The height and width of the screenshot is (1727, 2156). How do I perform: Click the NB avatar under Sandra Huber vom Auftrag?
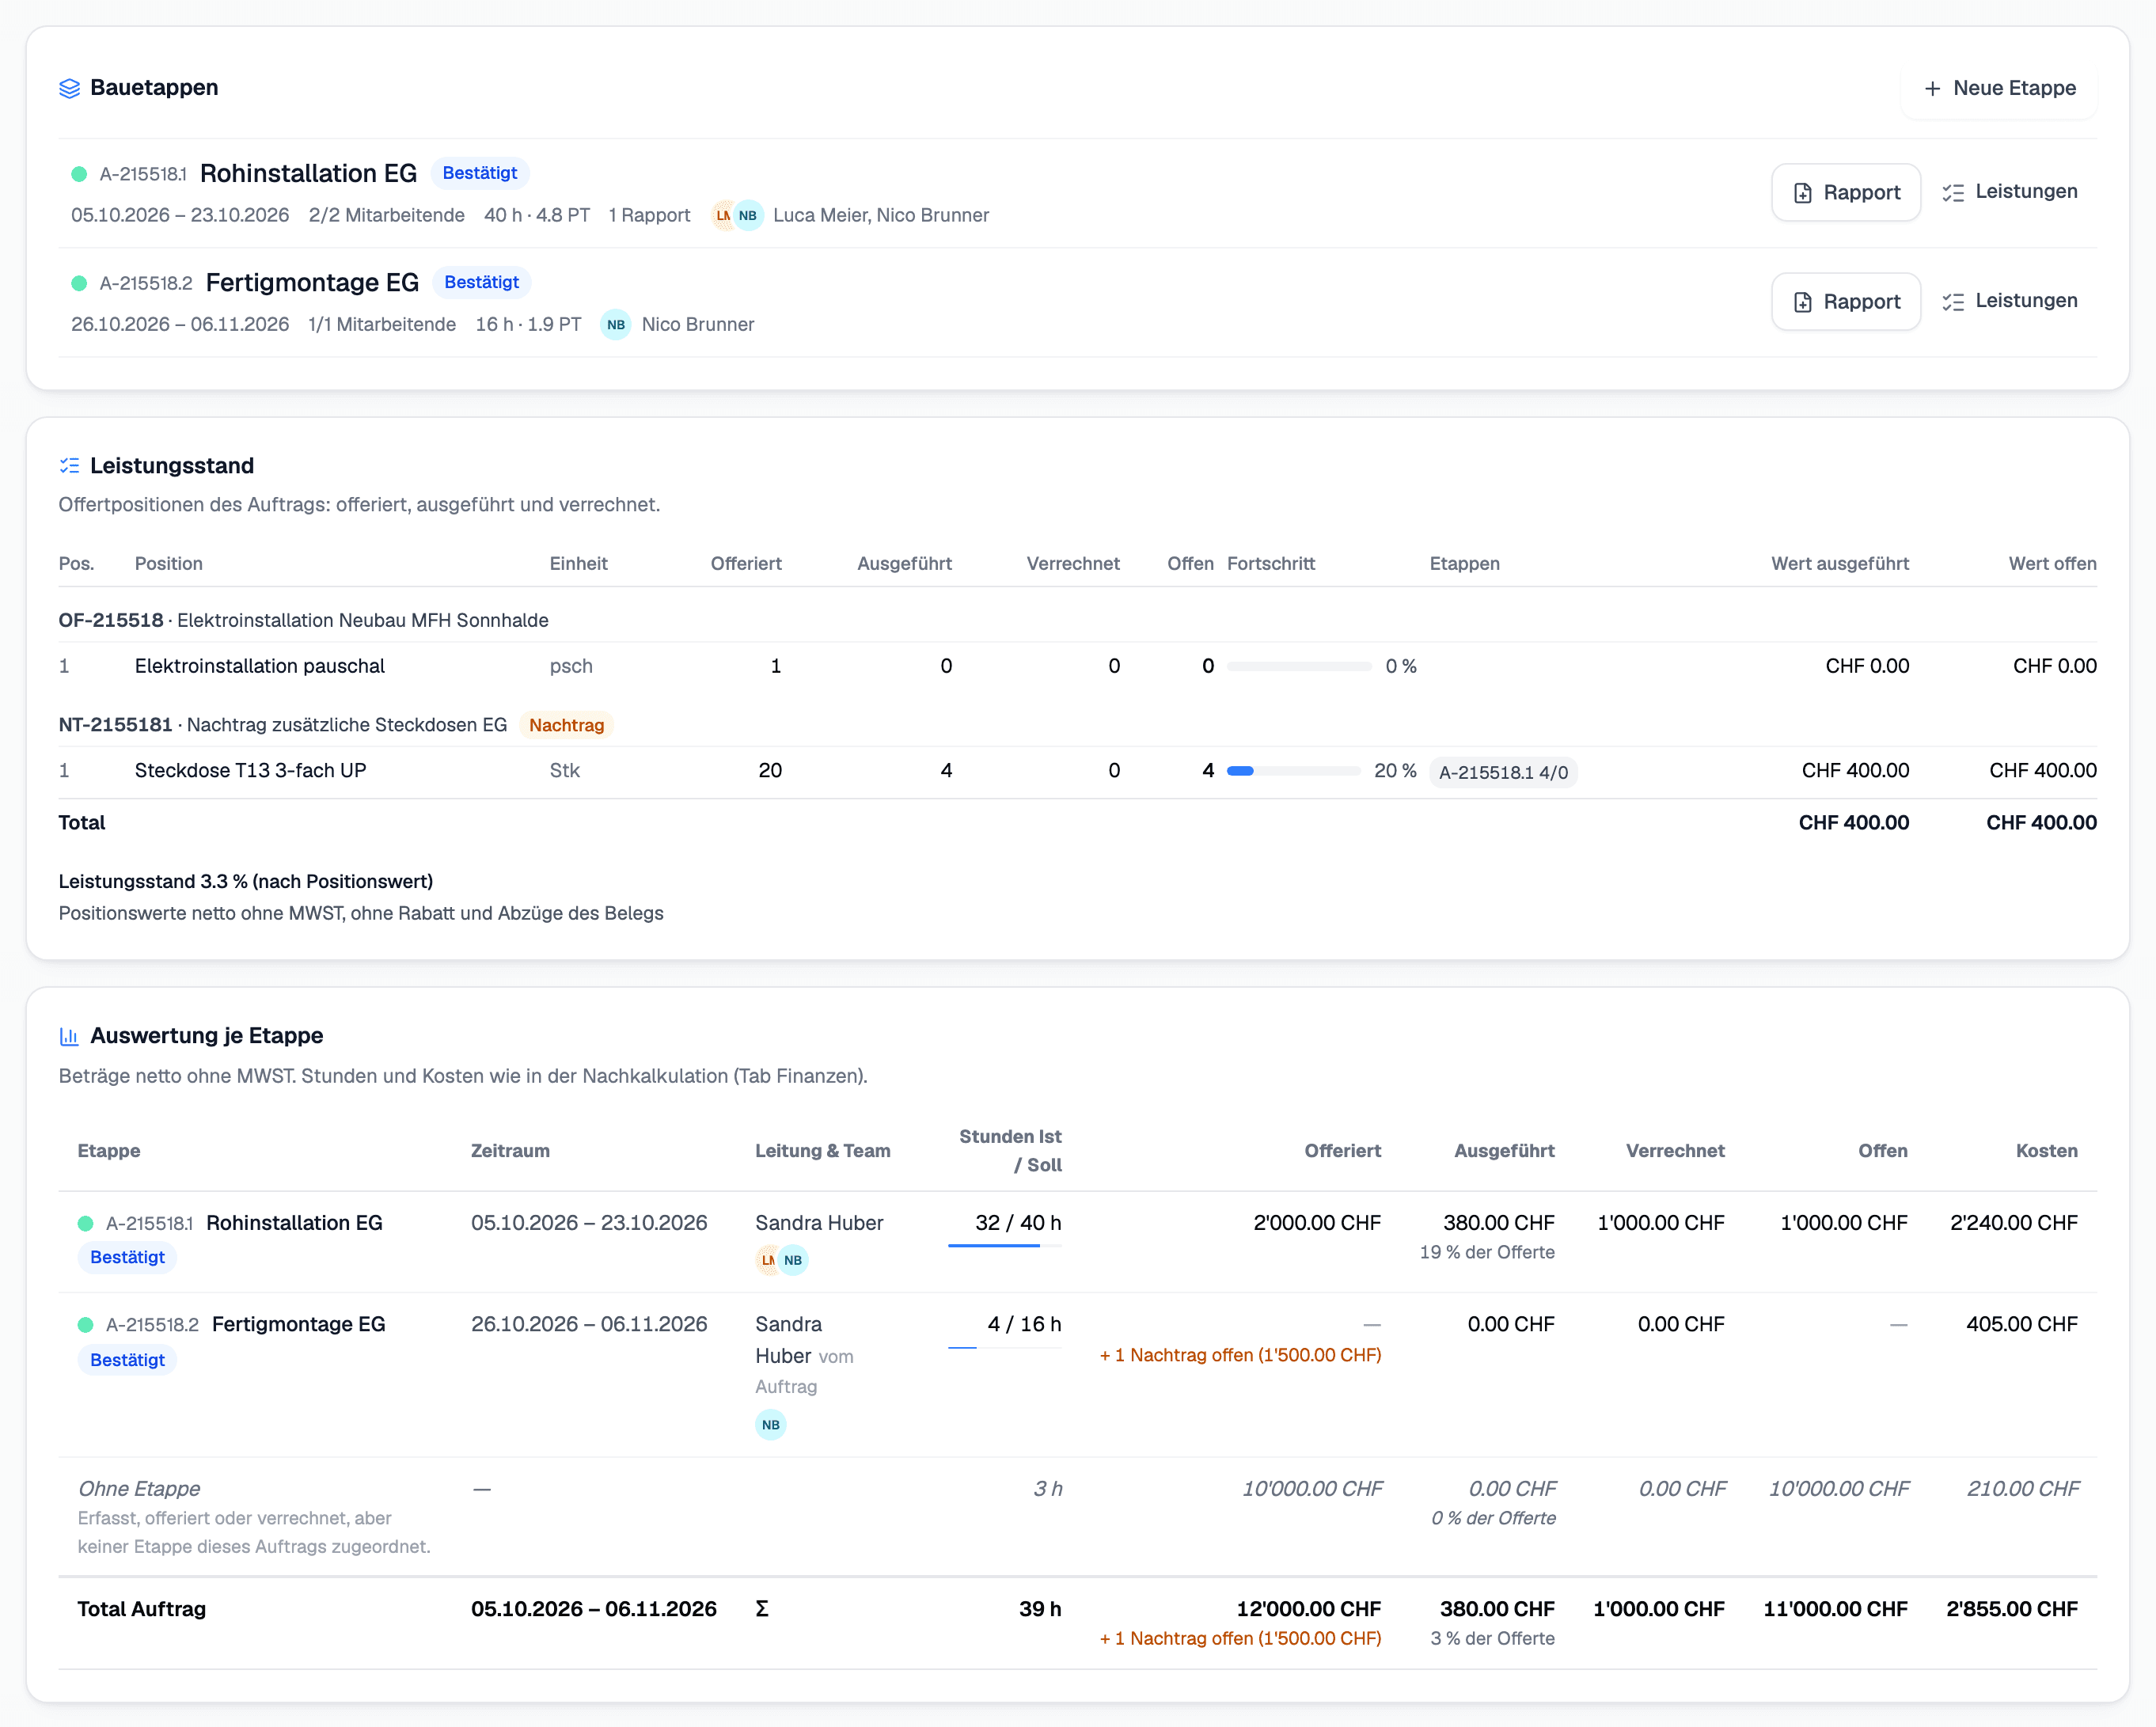(x=770, y=1425)
